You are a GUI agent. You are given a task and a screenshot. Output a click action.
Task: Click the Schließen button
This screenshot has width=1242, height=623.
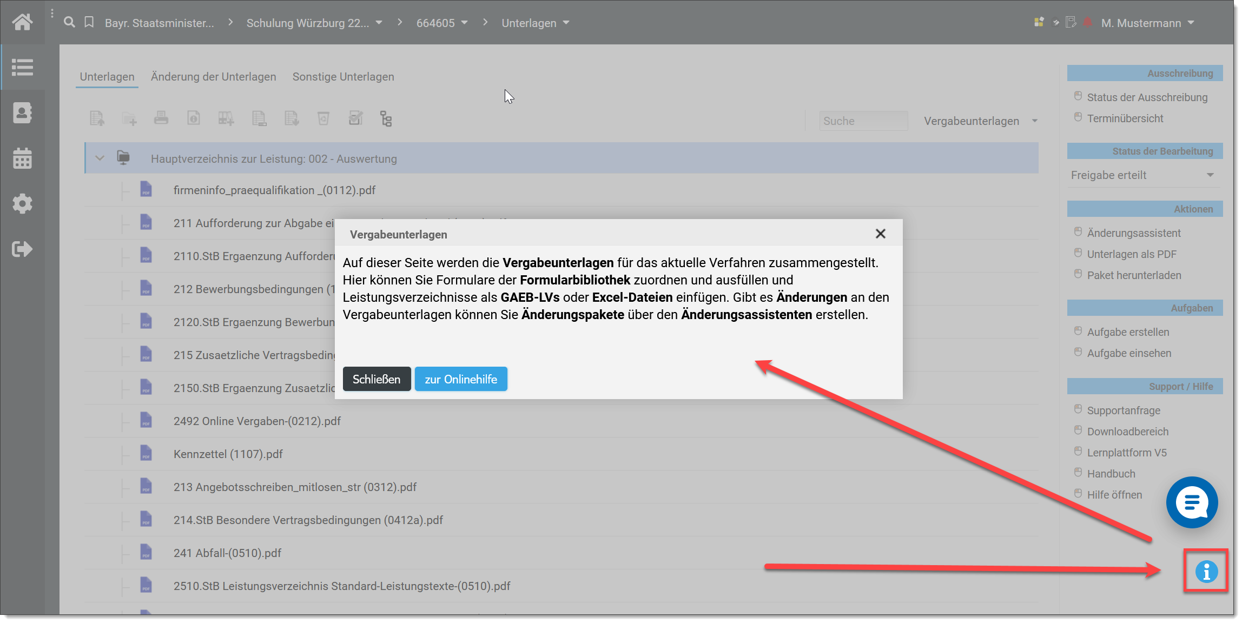coord(376,379)
